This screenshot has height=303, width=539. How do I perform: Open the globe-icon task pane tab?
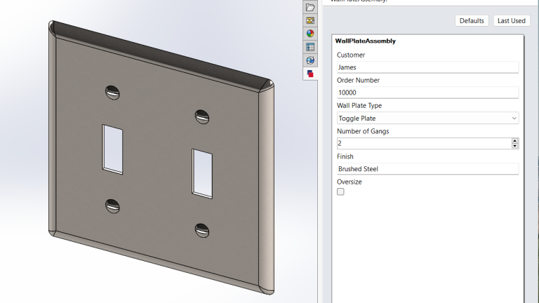point(310,60)
